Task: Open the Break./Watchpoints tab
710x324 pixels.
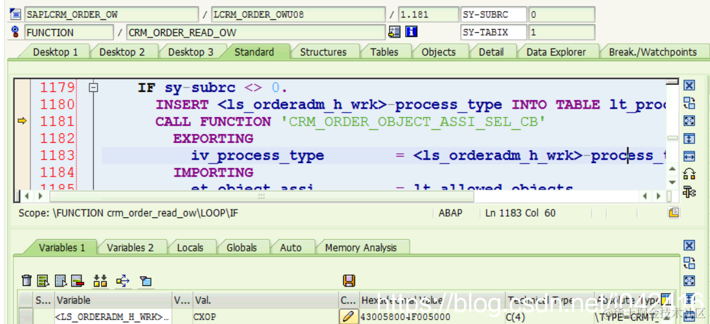Action: [652, 52]
